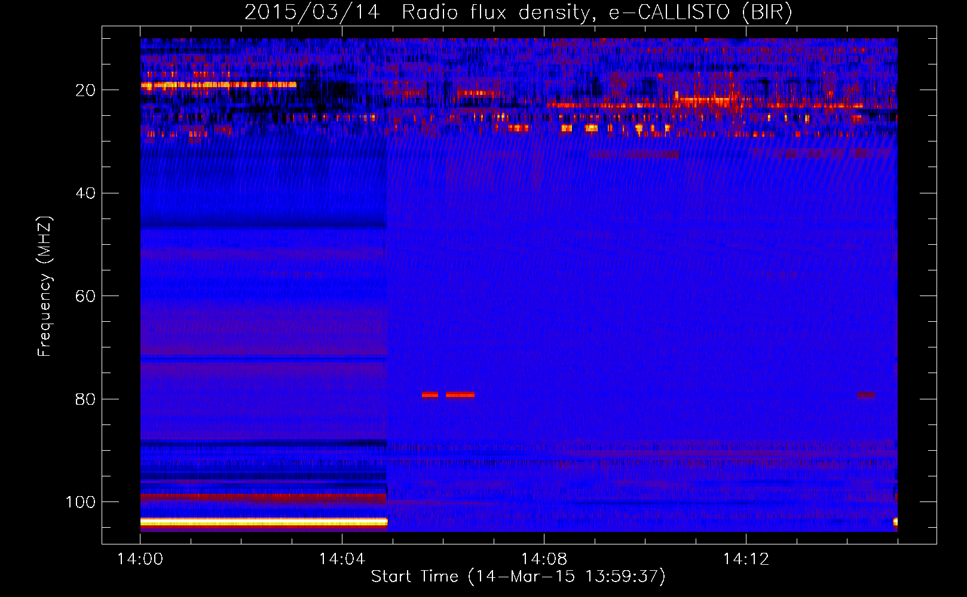Image resolution: width=967 pixels, height=597 pixels.
Task: Click the 80 MHz frequency tick label
Action: [85, 399]
